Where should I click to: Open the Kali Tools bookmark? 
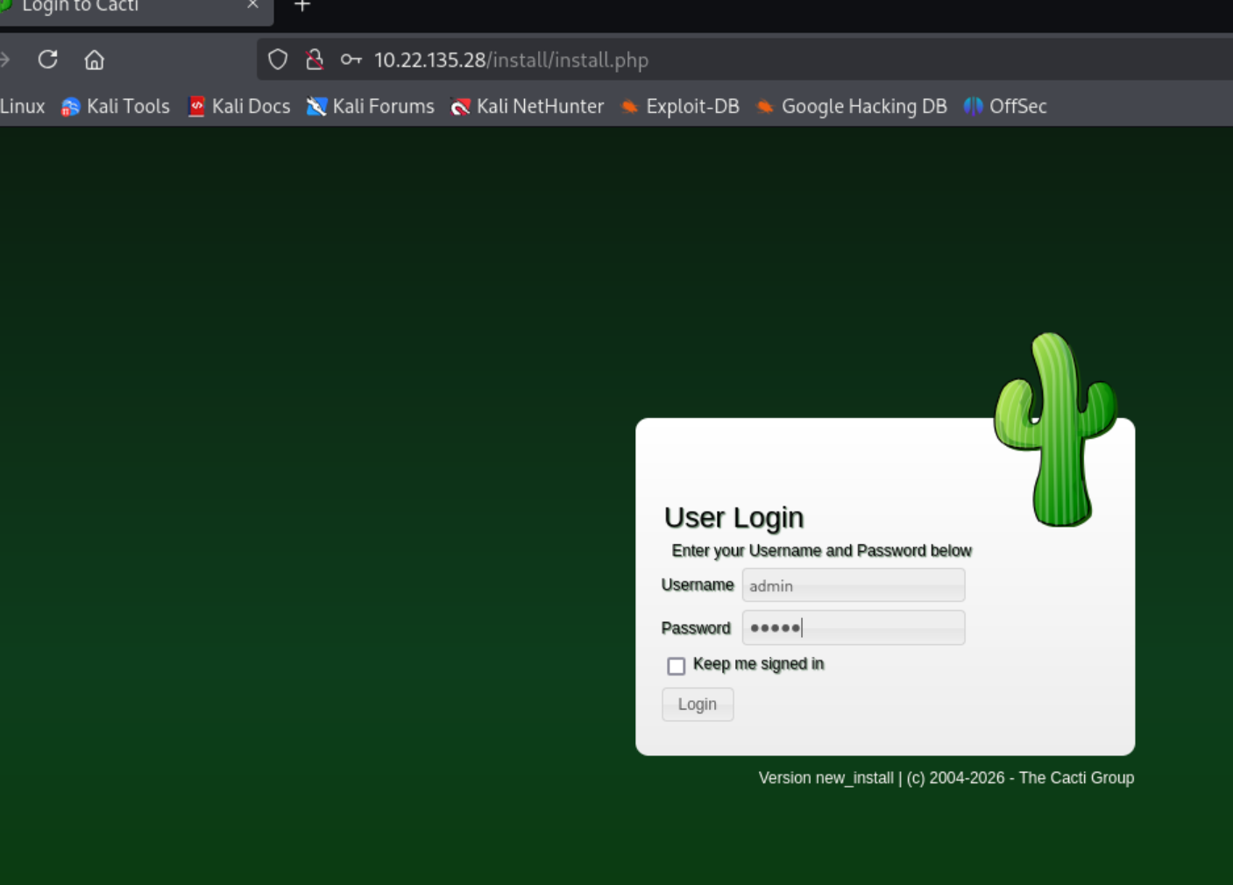point(116,106)
